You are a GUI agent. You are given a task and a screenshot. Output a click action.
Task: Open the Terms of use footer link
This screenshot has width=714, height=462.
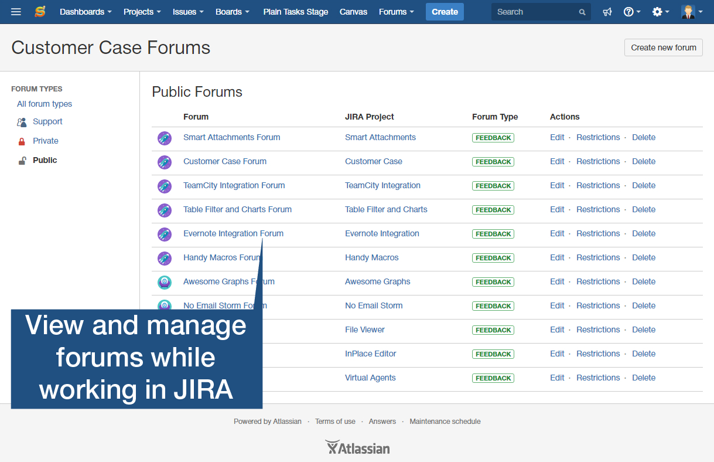pos(335,421)
